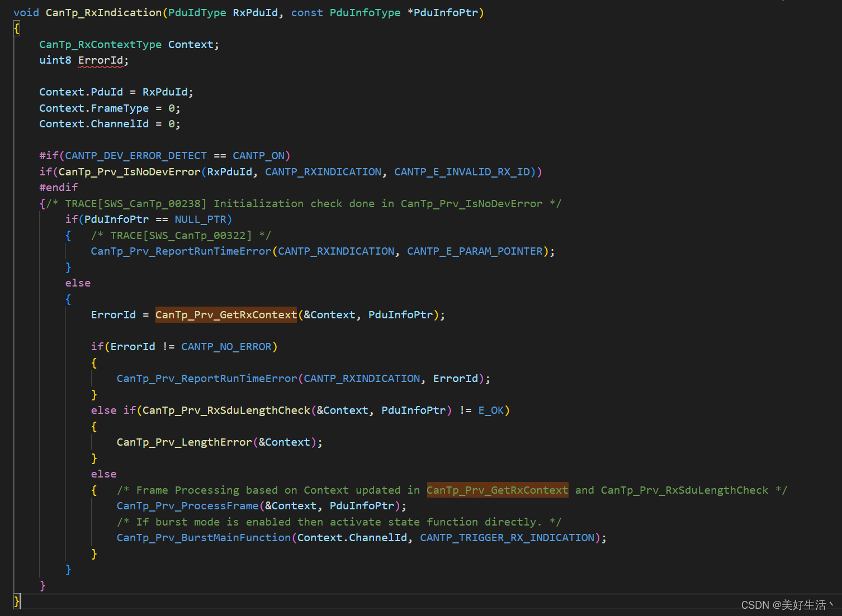Click the CanTp_Prv_BurstMainFunction call
The width and height of the screenshot is (842, 616).
coord(204,538)
